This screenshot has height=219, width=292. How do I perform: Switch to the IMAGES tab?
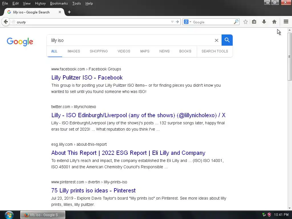pos(74,51)
